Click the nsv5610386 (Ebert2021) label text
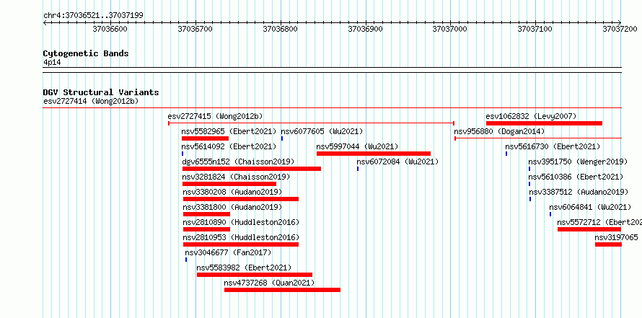Screen dimensions: 642x318 pyautogui.click(x=576, y=177)
